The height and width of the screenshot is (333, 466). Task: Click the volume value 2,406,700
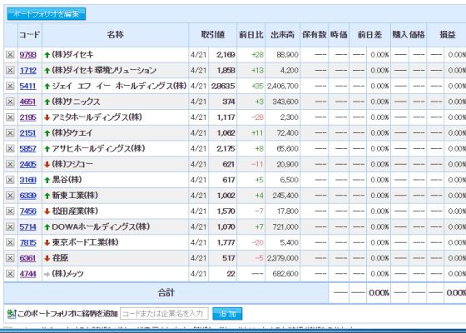(x=283, y=87)
